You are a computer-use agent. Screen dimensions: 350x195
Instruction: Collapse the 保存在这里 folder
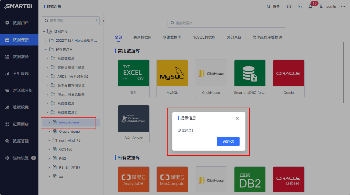(x=46, y=49)
